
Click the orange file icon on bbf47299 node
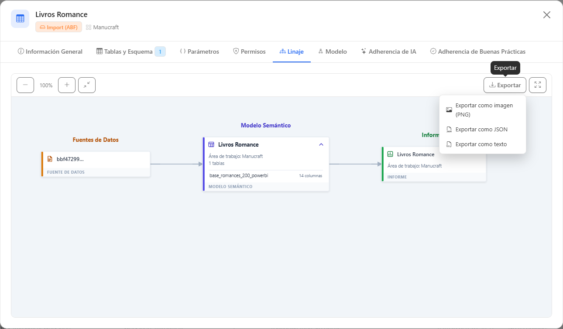point(50,159)
